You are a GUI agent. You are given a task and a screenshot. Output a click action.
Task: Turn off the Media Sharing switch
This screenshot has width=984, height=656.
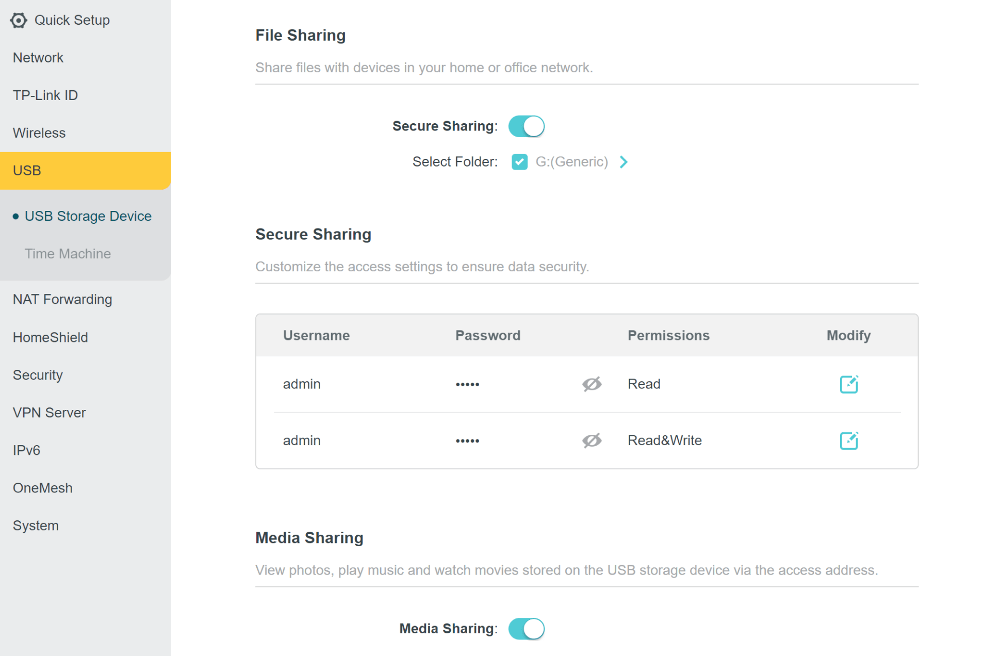pyautogui.click(x=526, y=629)
